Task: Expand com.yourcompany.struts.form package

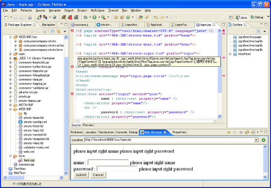Action: (16, 50)
